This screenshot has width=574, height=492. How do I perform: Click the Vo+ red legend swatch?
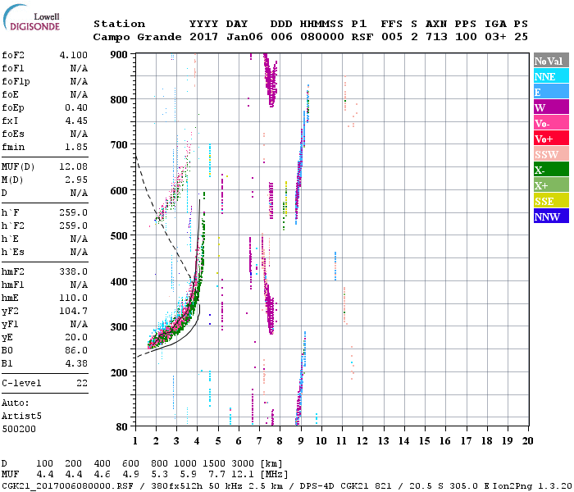tap(549, 139)
